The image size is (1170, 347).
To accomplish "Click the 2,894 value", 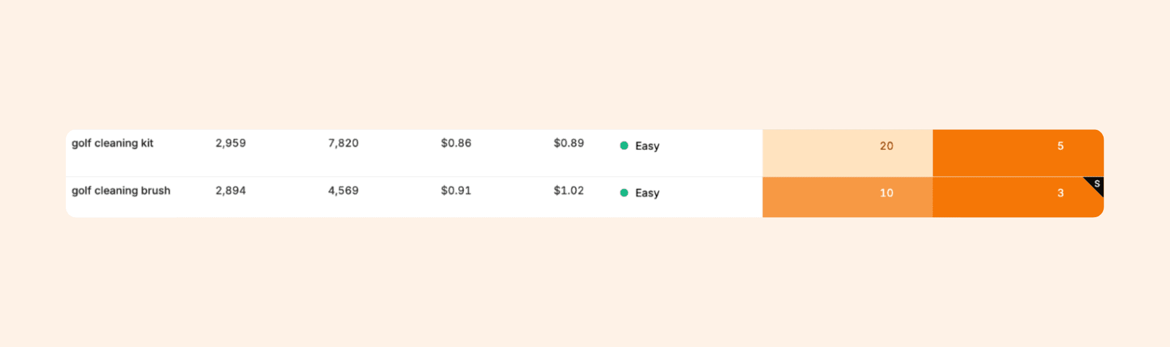I will coord(230,191).
